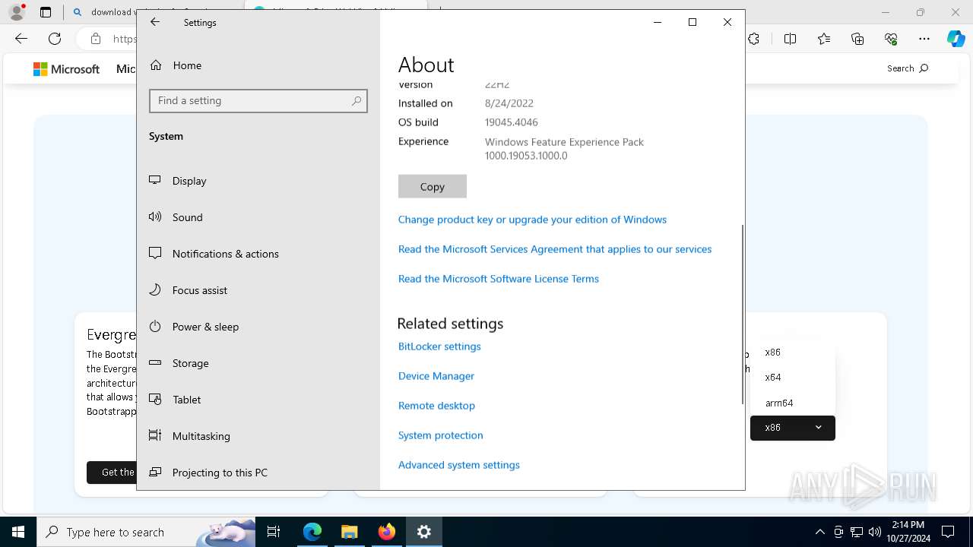Open System protection link
The width and height of the screenshot is (973, 547).
point(441,435)
